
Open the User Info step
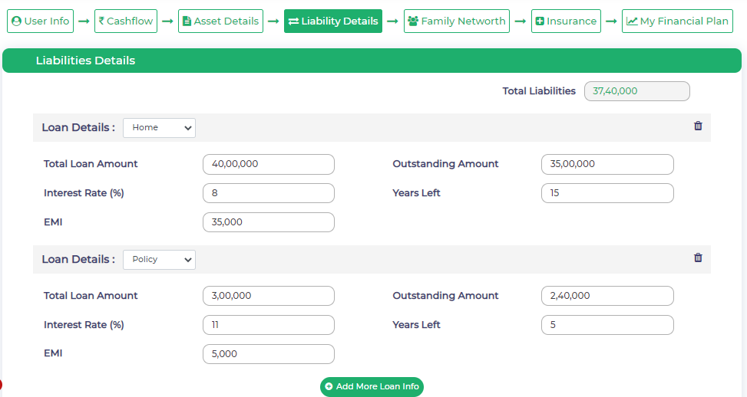pos(41,21)
